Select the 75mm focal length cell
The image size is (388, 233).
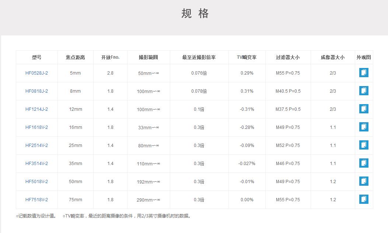tap(76, 200)
